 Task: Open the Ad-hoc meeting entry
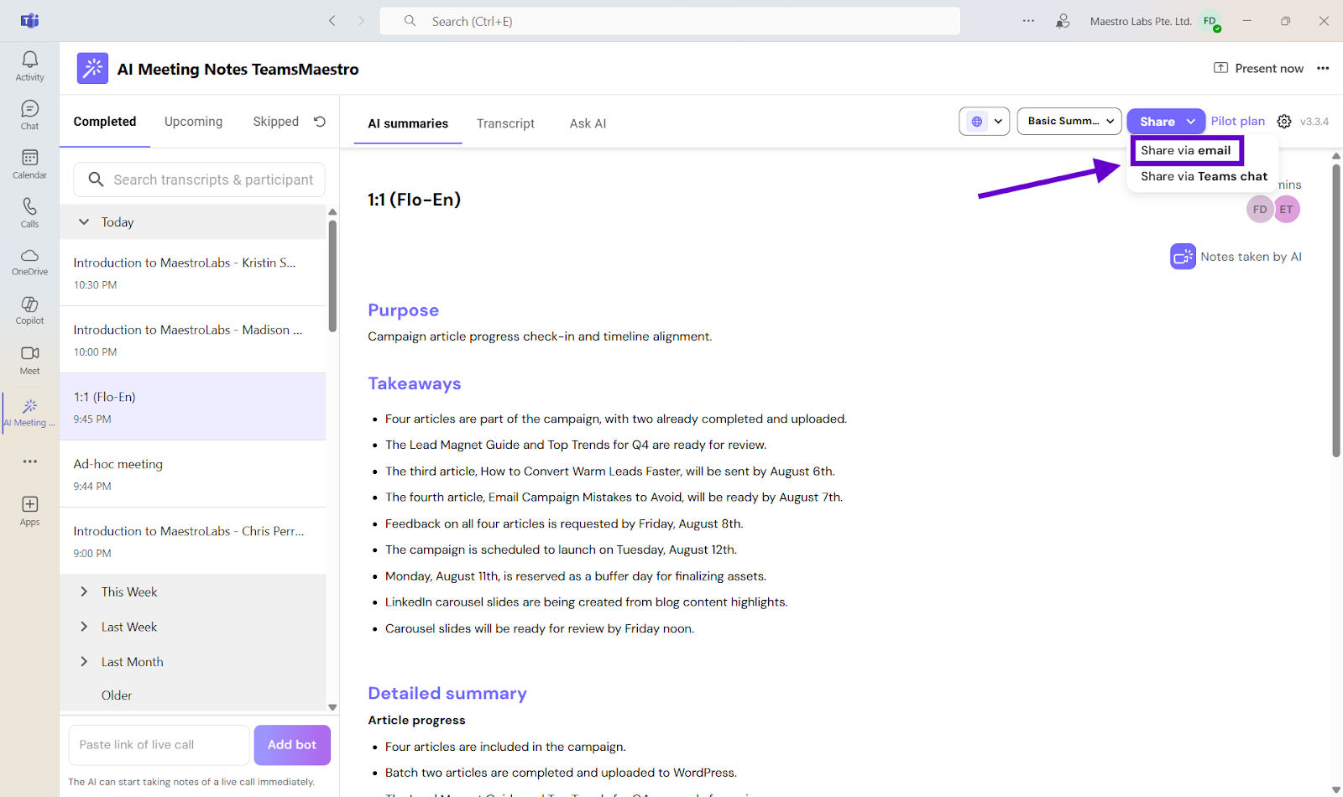[192, 474]
